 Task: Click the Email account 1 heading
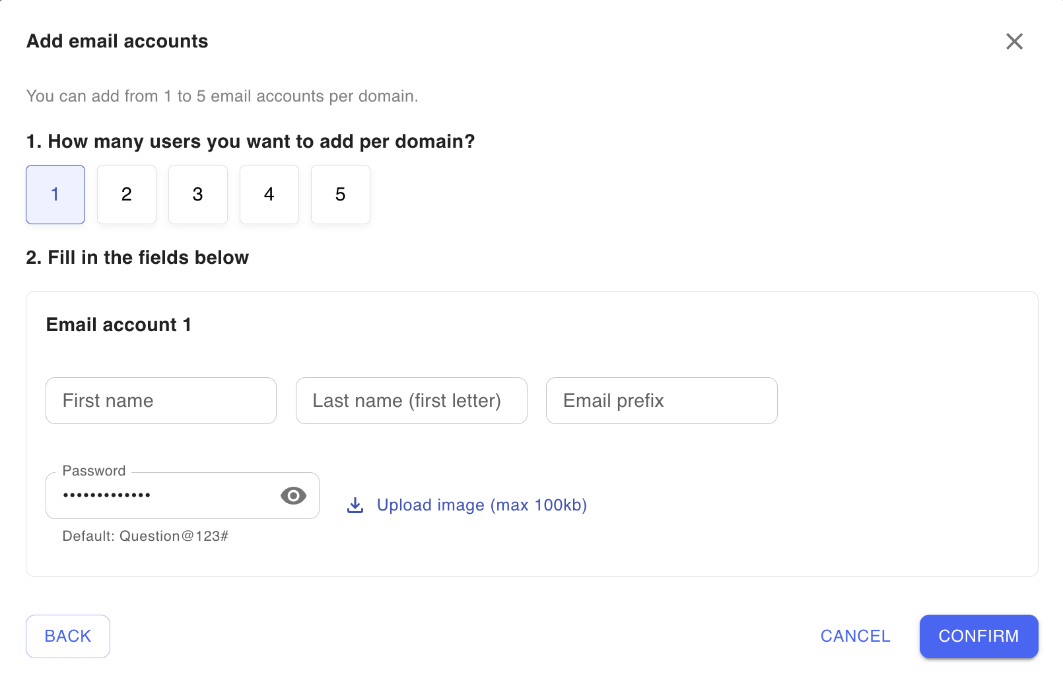[119, 325]
